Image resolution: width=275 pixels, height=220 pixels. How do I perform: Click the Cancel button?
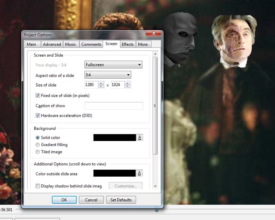pyautogui.click(x=91, y=200)
